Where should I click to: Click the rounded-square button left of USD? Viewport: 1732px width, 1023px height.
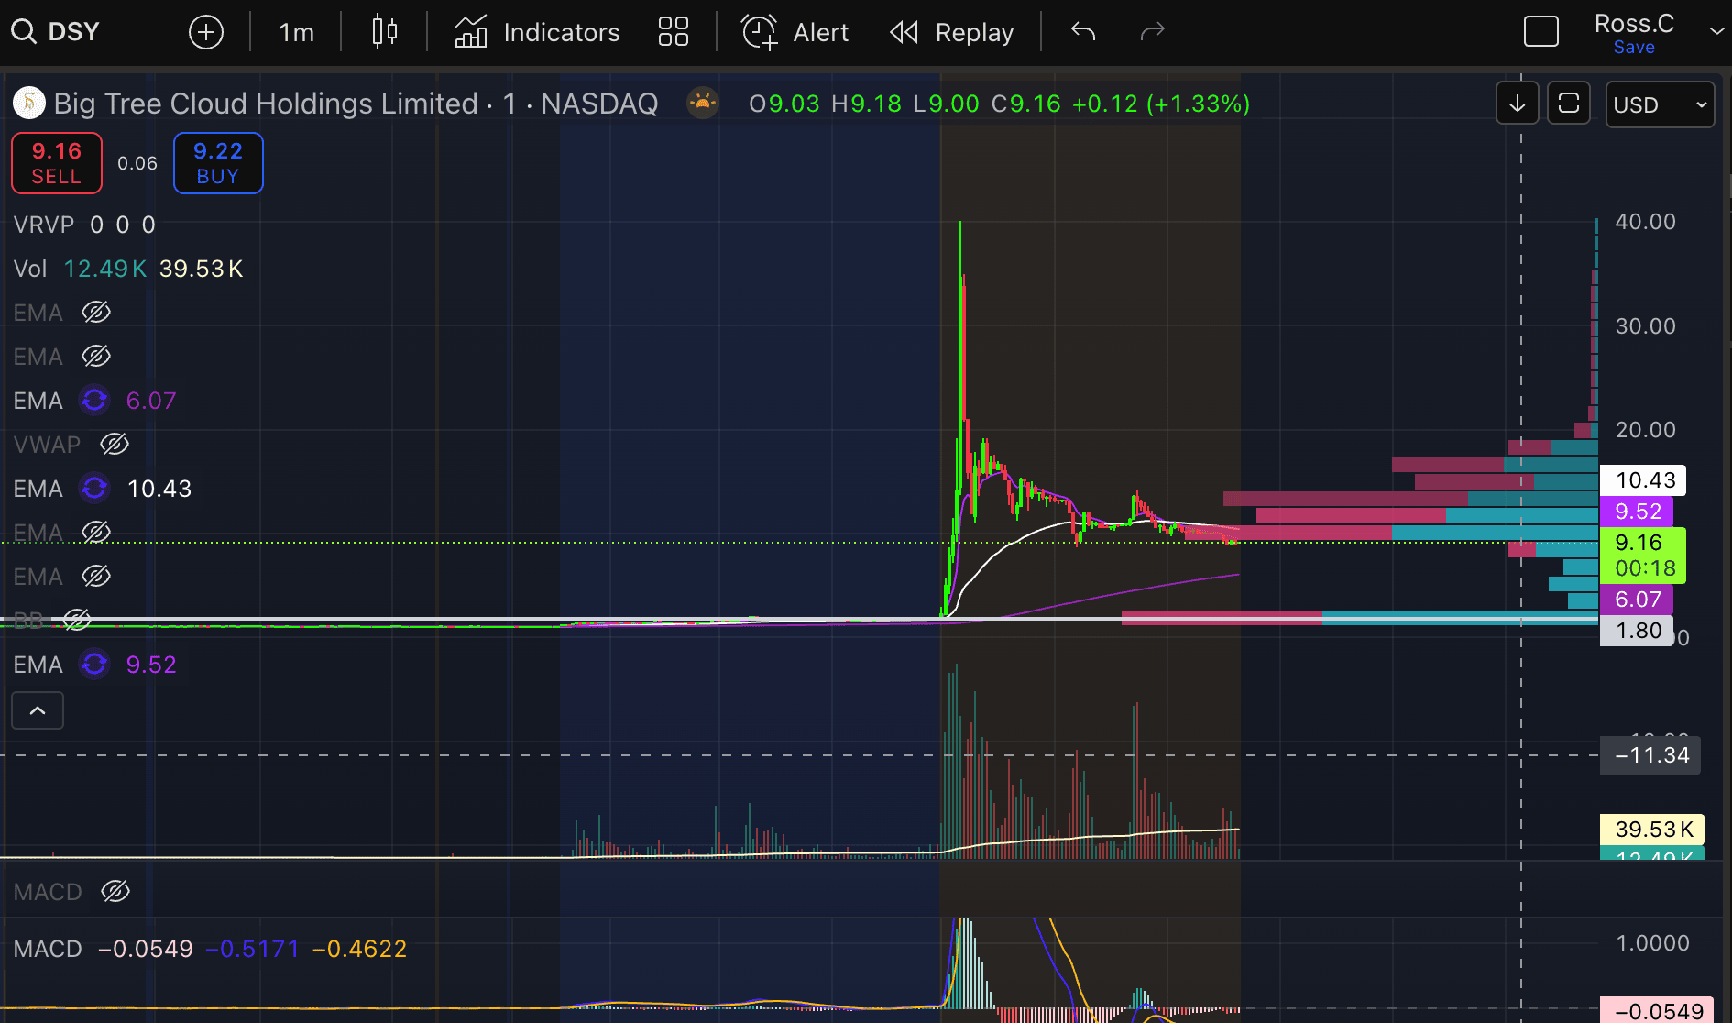coord(1569,104)
